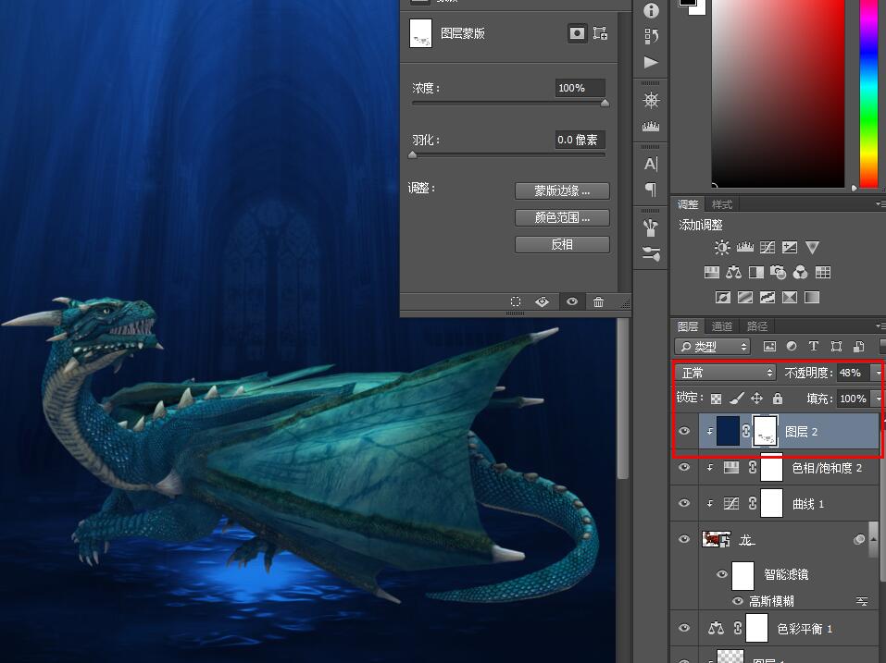Open the Character panel icon
Viewport: 886px width, 663px height.
point(651,164)
